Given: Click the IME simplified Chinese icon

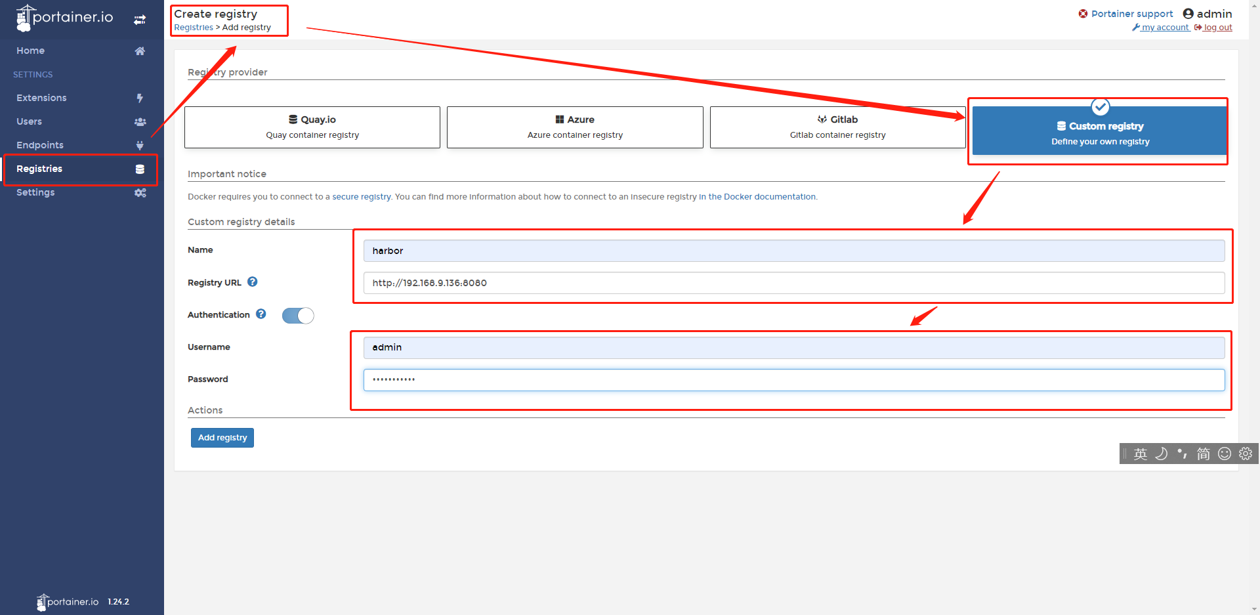Looking at the screenshot, I should [x=1204, y=454].
